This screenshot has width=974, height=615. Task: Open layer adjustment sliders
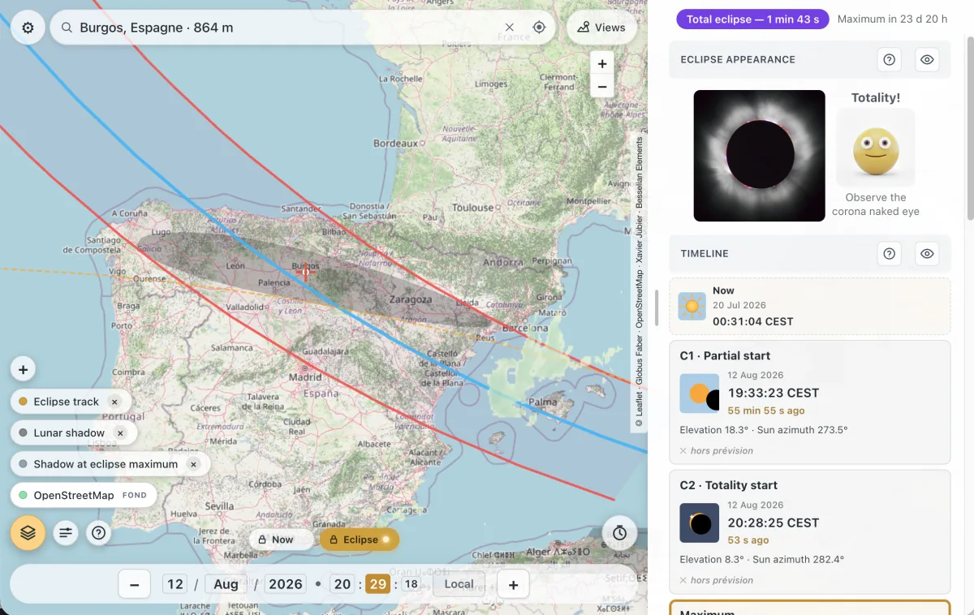point(66,533)
